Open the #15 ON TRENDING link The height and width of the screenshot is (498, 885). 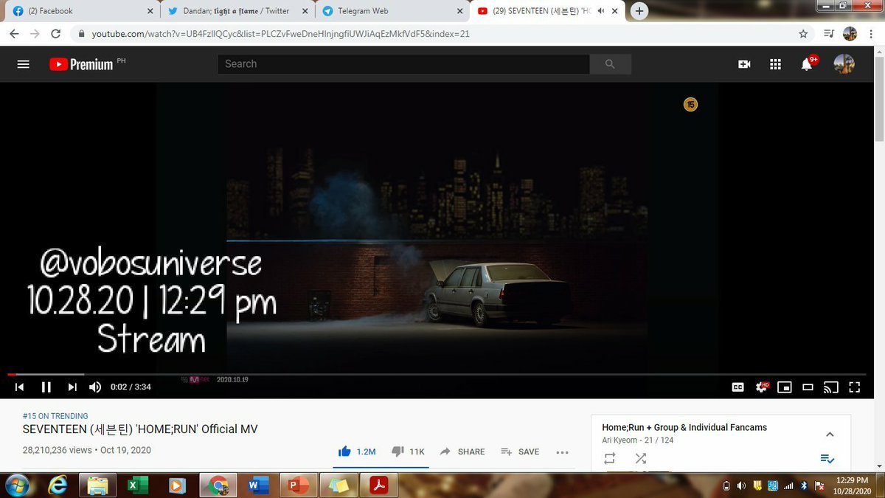[x=55, y=416]
